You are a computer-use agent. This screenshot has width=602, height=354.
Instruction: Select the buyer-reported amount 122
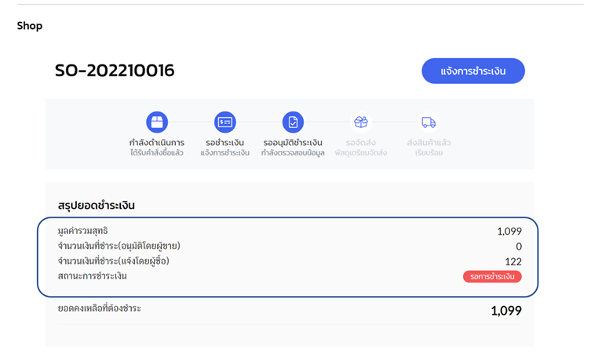pyautogui.click(x=513, y=261)
